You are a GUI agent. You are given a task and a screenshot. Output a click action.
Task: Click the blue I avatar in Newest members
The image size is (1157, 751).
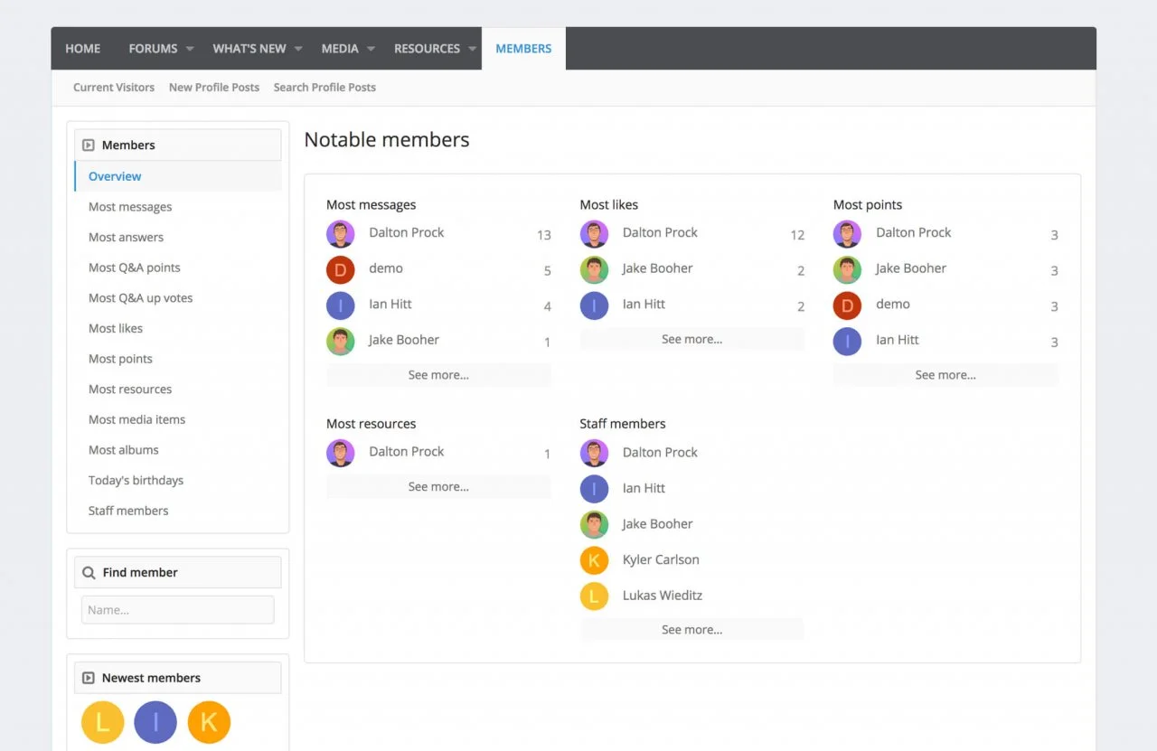point(155,722)
